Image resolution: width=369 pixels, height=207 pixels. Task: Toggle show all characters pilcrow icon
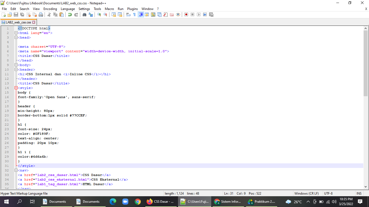pos(134,15)
